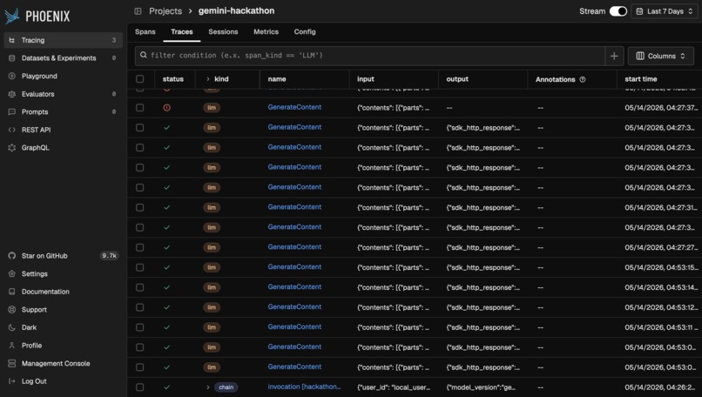Screen dimensions: 702x397
Task: Check the select-all header checkbox
Action: [x=139, y=79]
